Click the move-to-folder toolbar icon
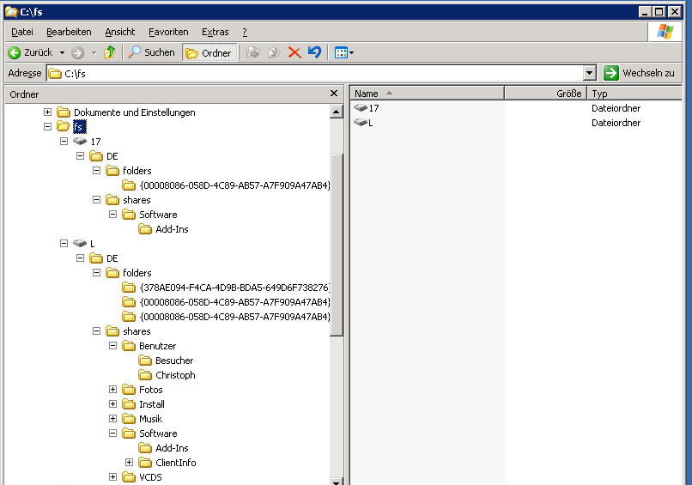The height and width of the screenshot is (485, 692). 253,53
